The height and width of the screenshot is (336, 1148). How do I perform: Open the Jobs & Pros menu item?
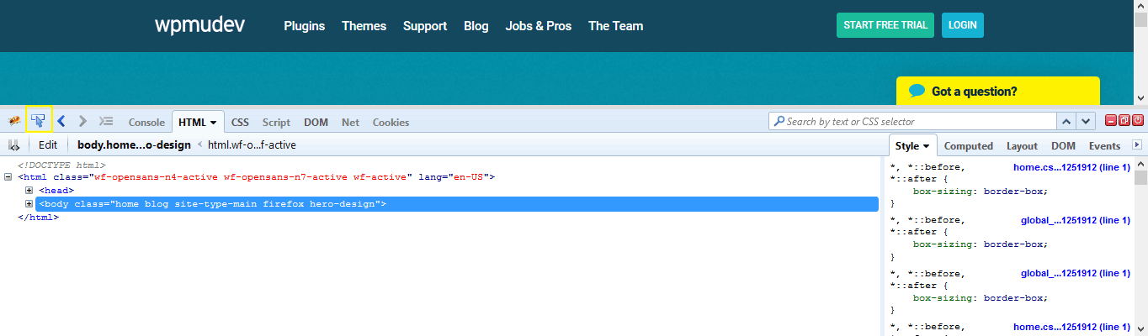[x=538, y=26]
